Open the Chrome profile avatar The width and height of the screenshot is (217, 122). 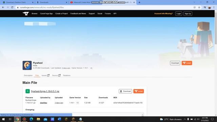[210, 7]
